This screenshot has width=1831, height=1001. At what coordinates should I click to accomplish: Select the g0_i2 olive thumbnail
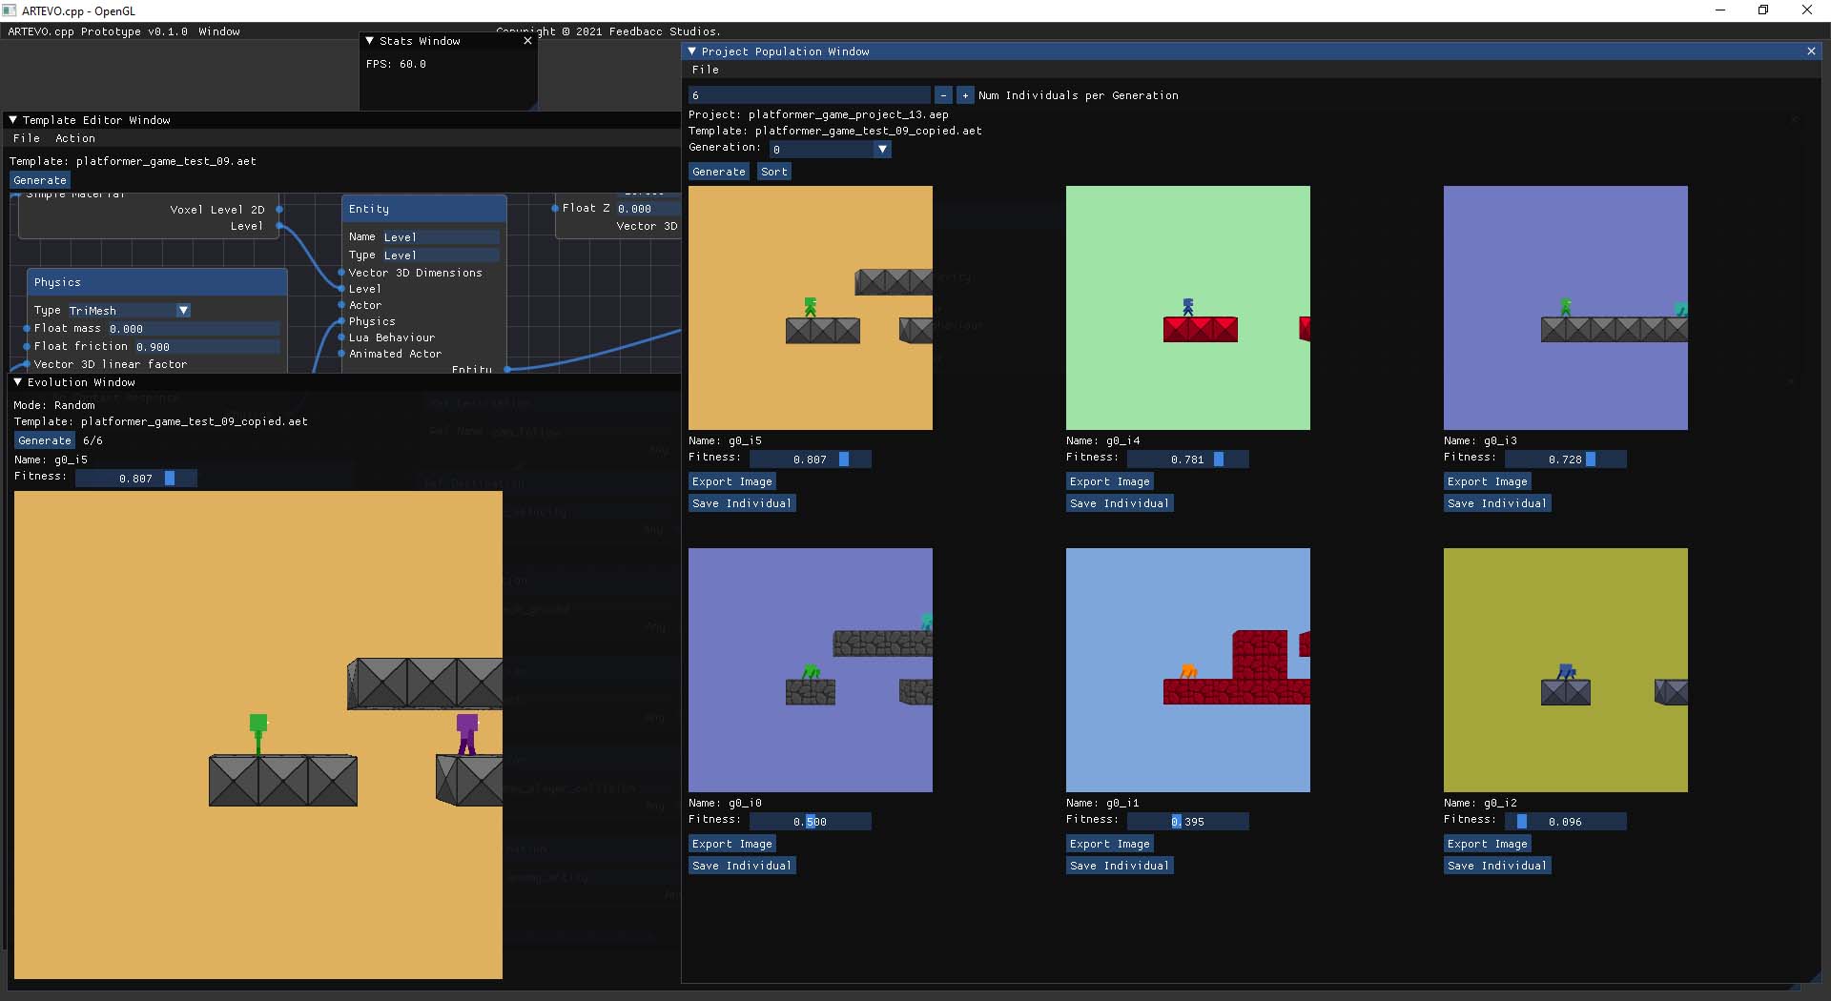coord(1566,670)
